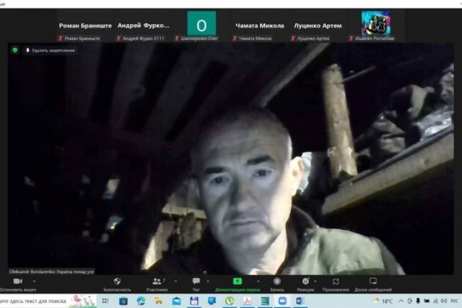
Task: Open the Приложения apps icon
Action: point(335,282)
